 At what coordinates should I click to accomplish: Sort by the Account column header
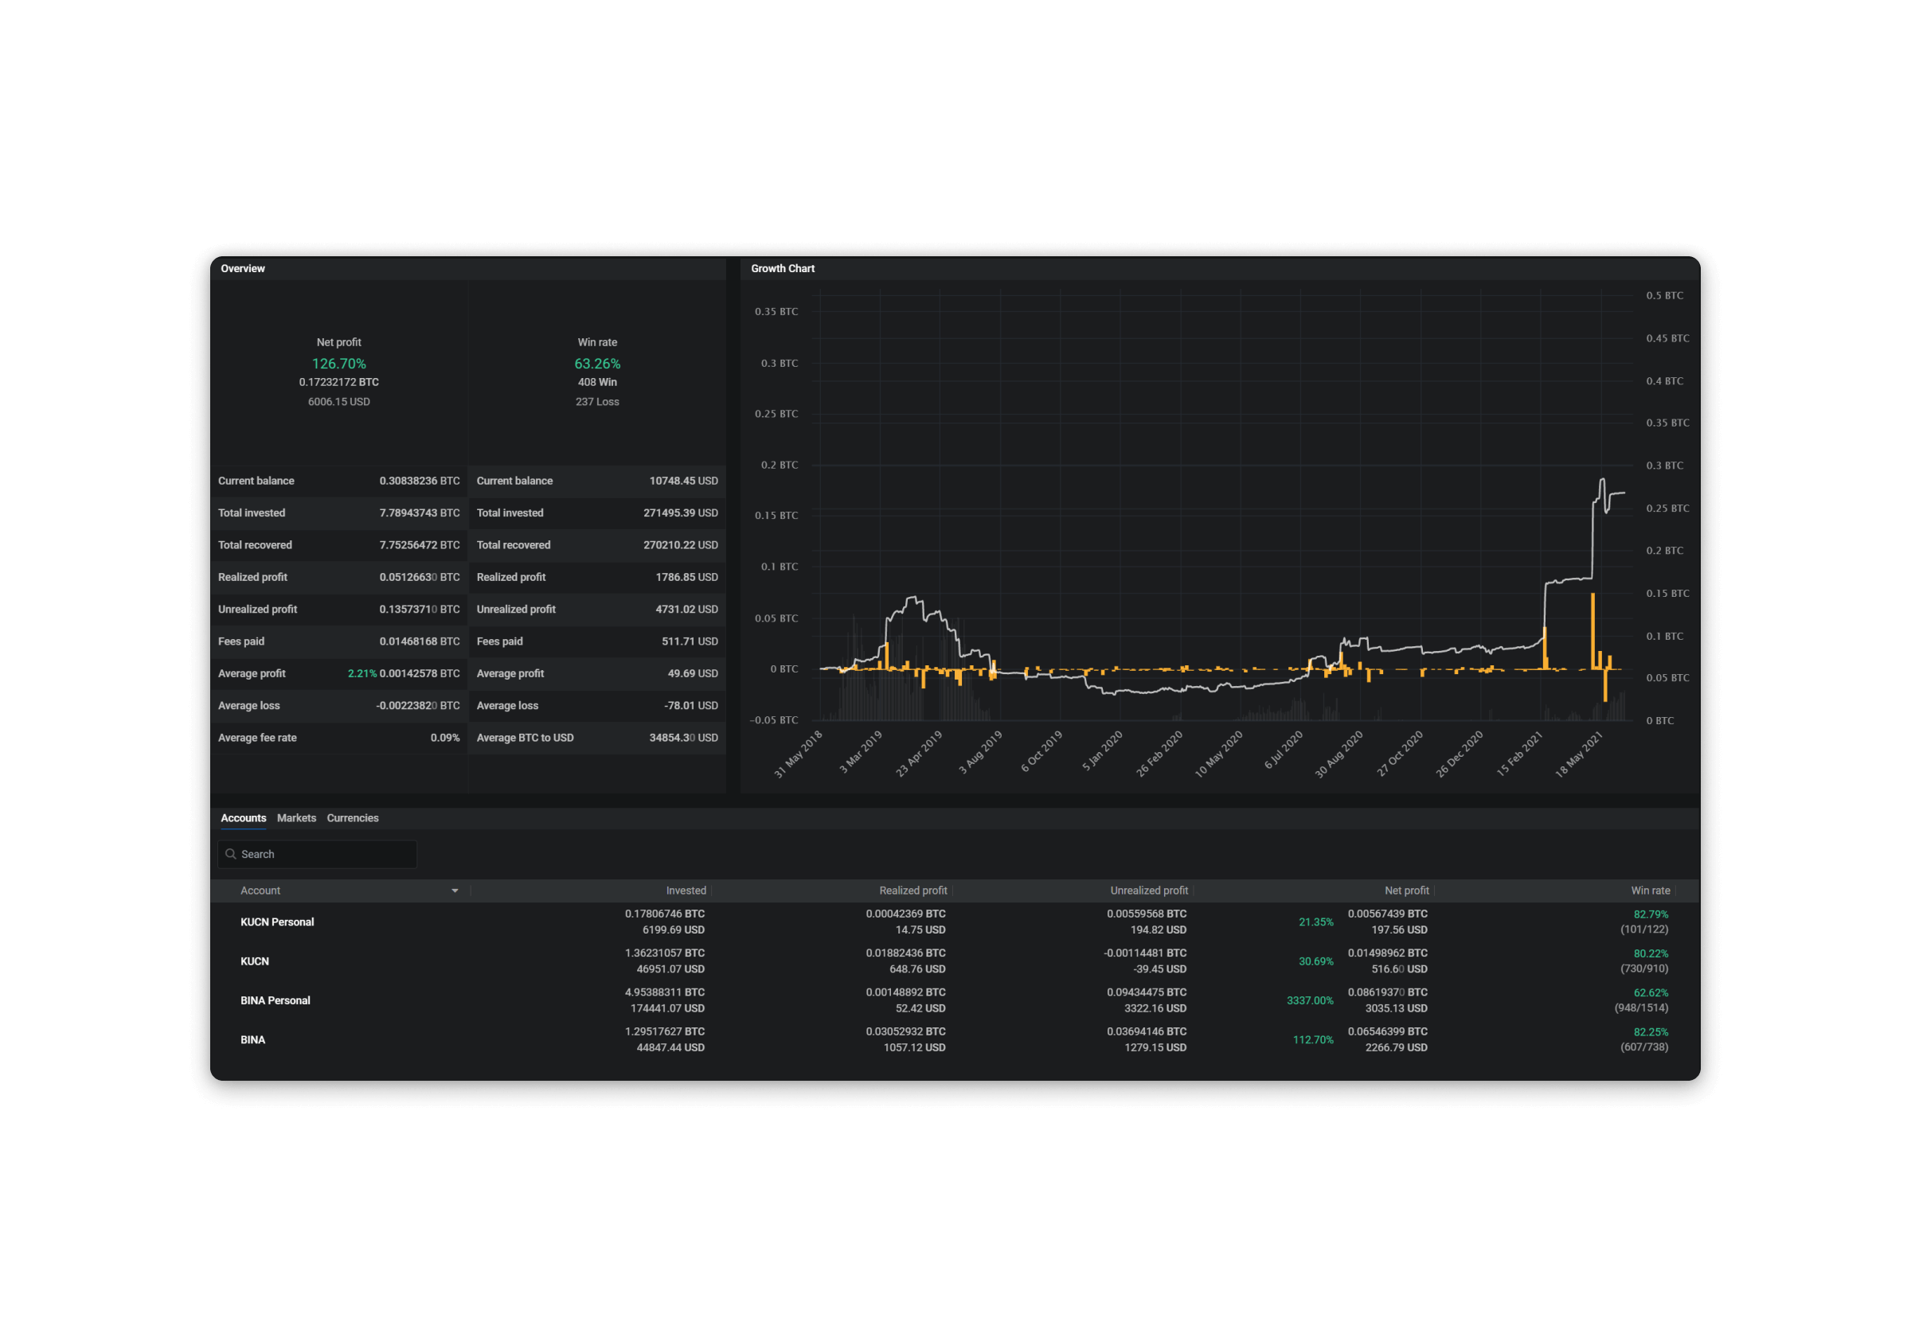260,891
